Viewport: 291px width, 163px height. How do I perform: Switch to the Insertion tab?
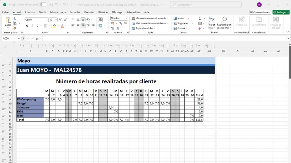tap(30, 12)
